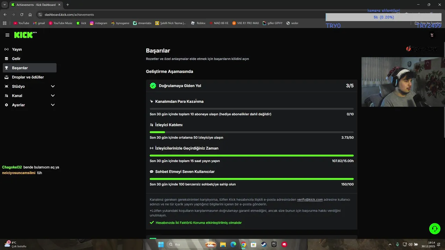Select Başarılar in the sidebar
The height and width of the screenshot is (250, 445).
pyautogui.click(x=30, y=68)
